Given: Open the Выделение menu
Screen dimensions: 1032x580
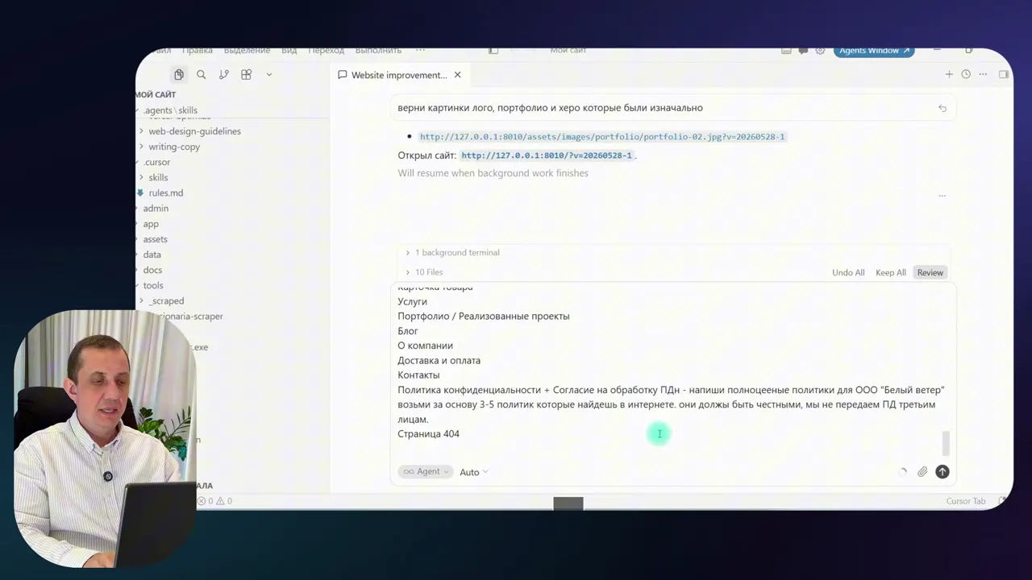Looking at the screenshot, I should pyautogui.click(x=248, y=51).
